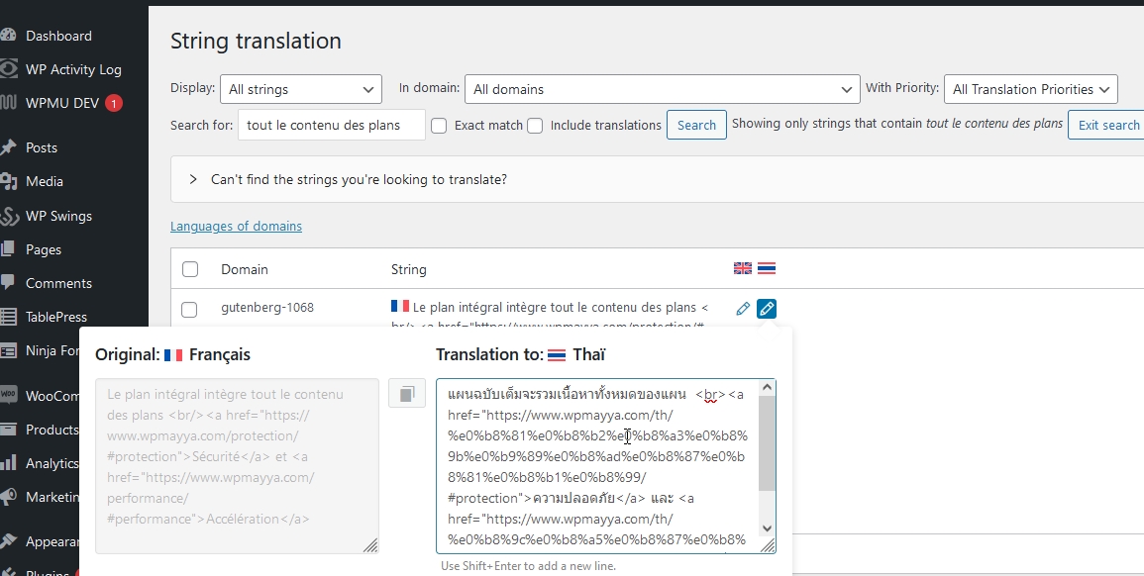Viewport: 1144px width, 576px height.
Task: Open the Dashboard menu item
Action: click(x=58, y=36)
